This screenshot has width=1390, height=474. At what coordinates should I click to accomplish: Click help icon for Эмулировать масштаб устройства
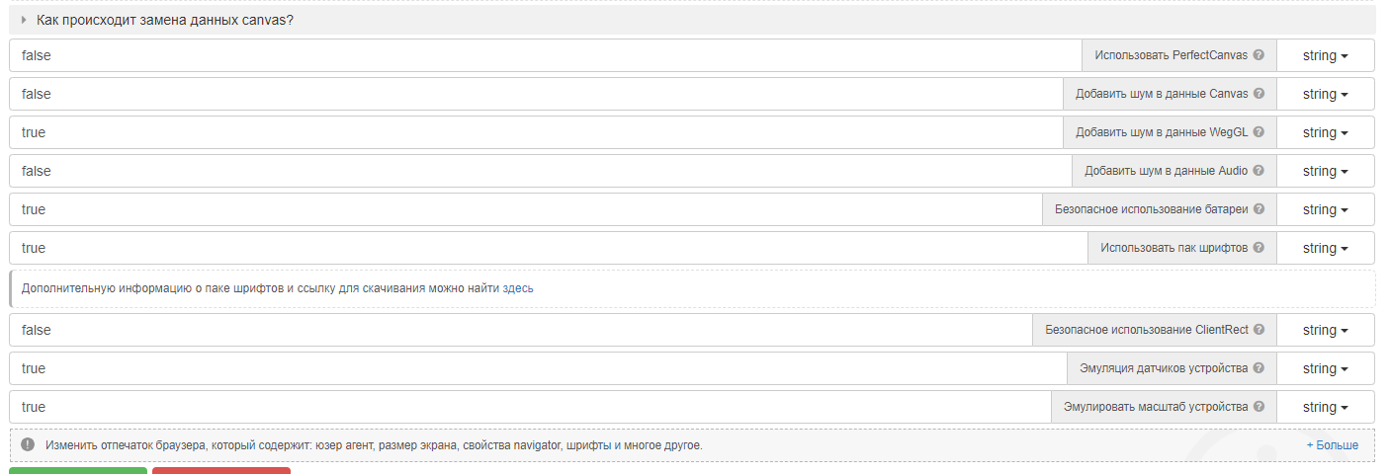[x=1259, y=407]
